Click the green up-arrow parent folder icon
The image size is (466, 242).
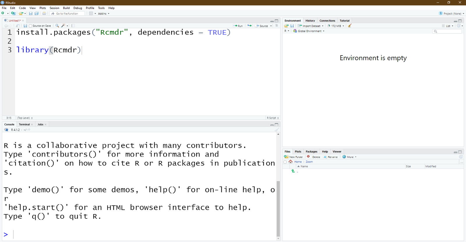click(293, 171)
